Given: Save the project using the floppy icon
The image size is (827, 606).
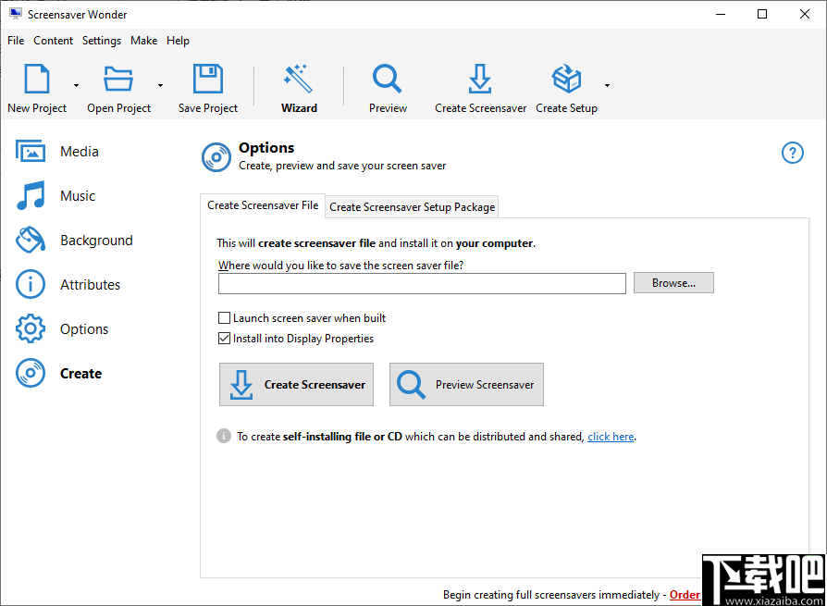Looking at the screenshot, I should [x=207, y=80].
